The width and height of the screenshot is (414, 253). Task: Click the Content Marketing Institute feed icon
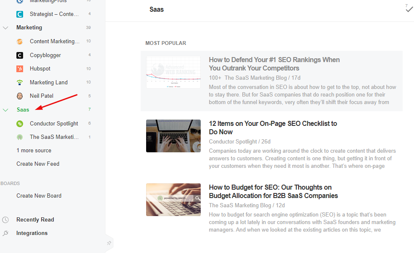tap(20, 42)
